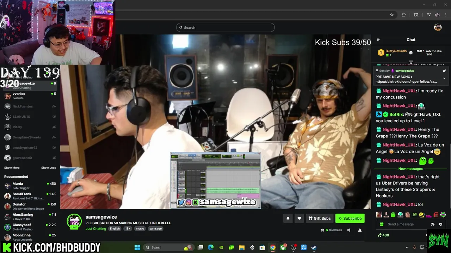Hide the pinned message with the crossed-eye icon
The height and width of the screenshot is (253, 451).
tap(444, 71)
